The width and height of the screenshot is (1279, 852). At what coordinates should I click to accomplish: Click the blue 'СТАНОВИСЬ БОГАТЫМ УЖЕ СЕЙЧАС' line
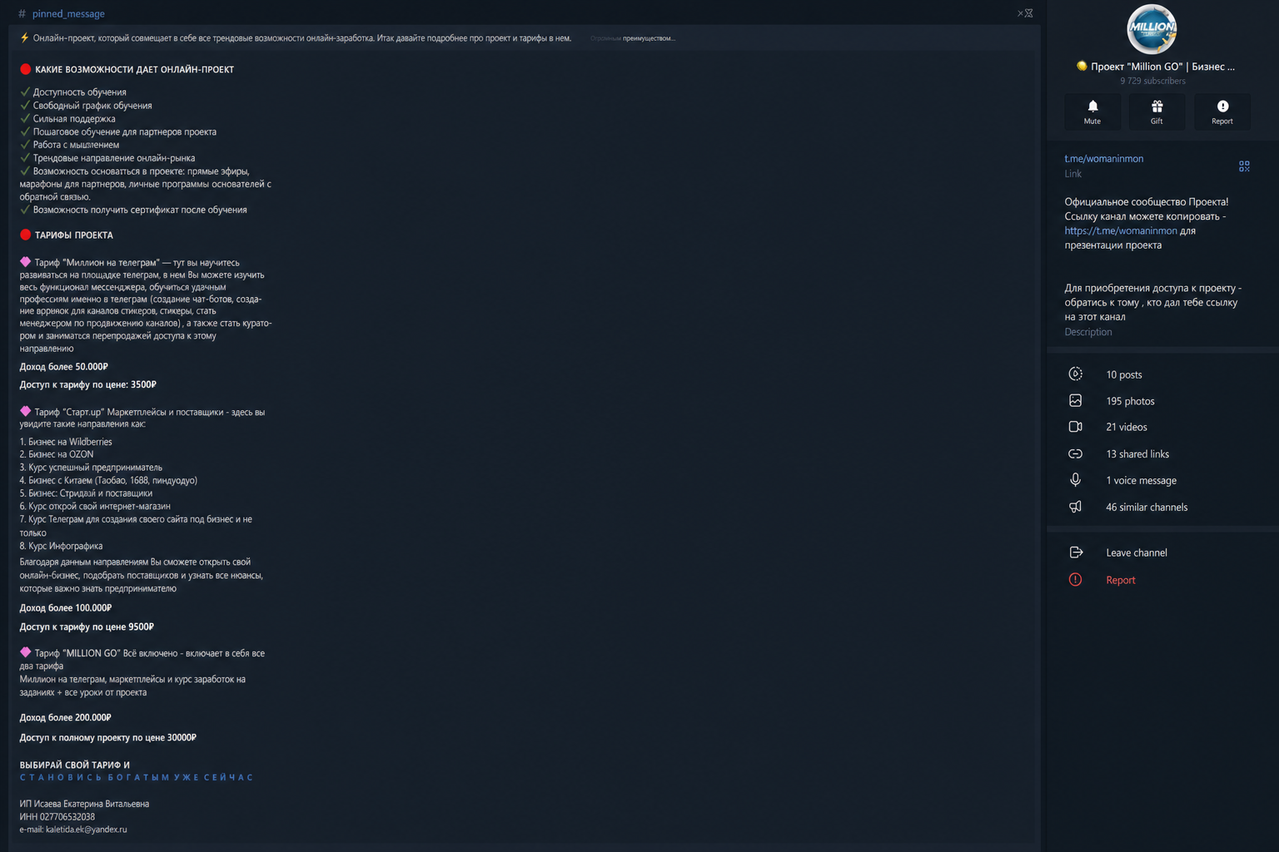(x=136, y=778)
